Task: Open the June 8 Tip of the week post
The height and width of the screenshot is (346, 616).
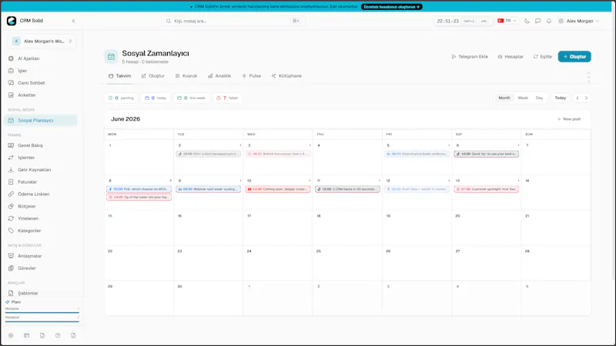Action: tap(139, 198)
